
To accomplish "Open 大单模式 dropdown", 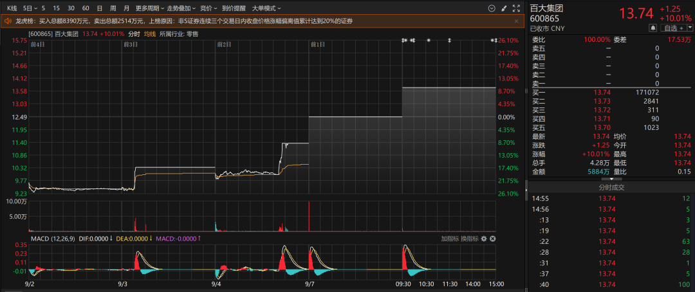I will (x=266, y=8).
